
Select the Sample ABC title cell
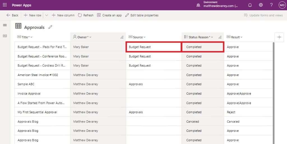click(x=42, y=84)
